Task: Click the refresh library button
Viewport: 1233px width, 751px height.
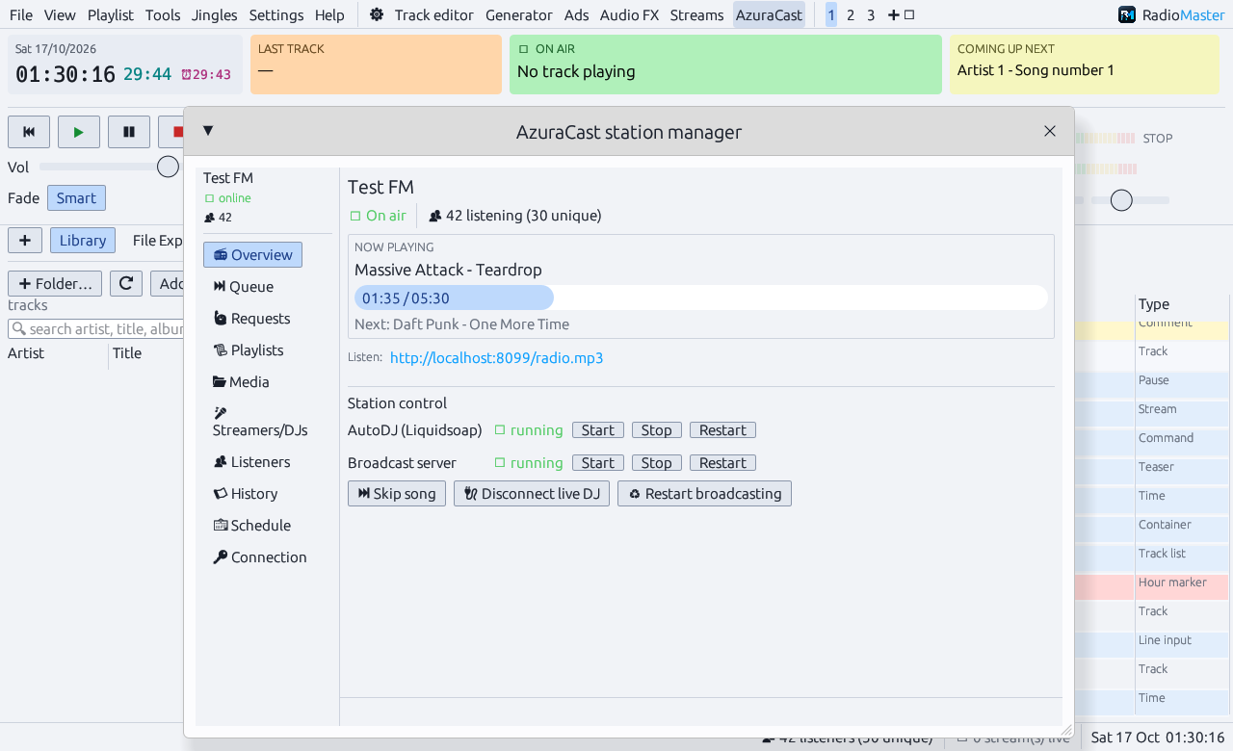Action: pos(126,283)
